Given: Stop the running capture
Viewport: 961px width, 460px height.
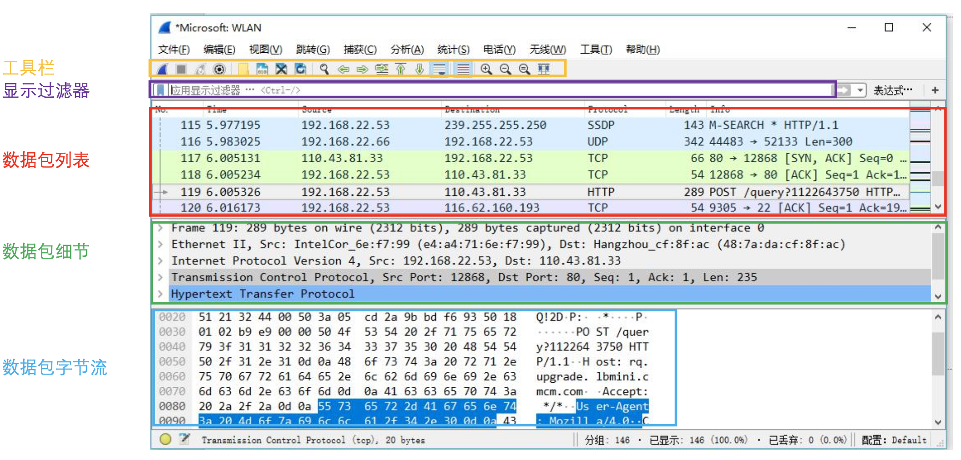Looking at the screenshot, I should pyautogui.click(x=181, y=69).
